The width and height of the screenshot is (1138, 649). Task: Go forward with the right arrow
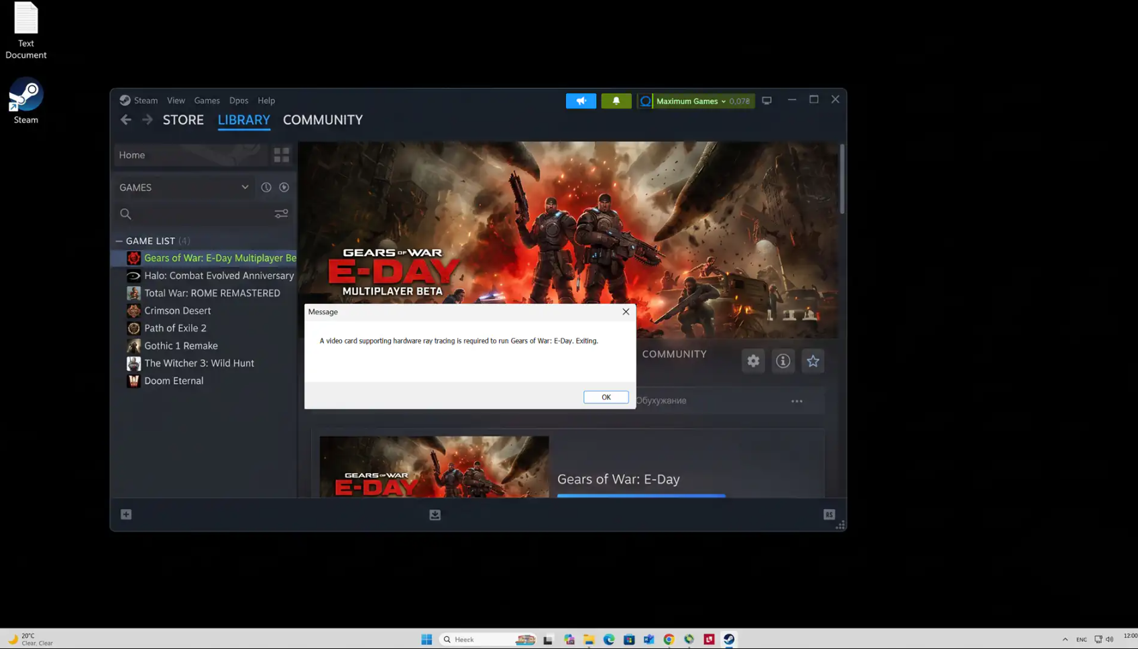coord(148,120)
